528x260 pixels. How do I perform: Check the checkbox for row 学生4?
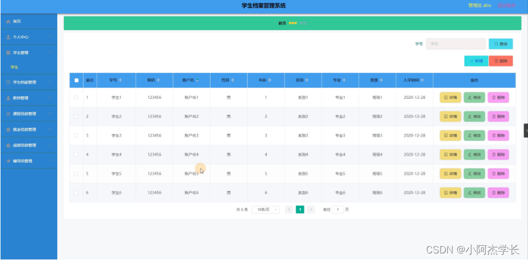pyautogui.click(x=76, y=155)
